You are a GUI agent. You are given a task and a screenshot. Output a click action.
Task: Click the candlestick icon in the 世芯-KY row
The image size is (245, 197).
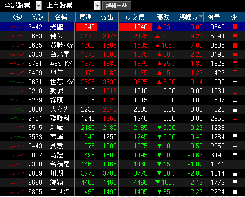235,82
